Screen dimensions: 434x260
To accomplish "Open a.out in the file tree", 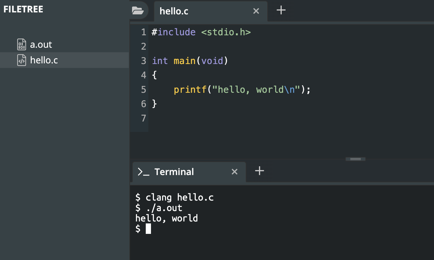I will (x=41, y=44).
